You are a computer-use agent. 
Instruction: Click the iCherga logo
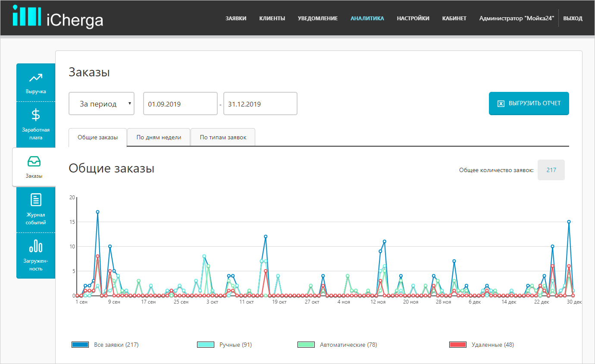58,17
